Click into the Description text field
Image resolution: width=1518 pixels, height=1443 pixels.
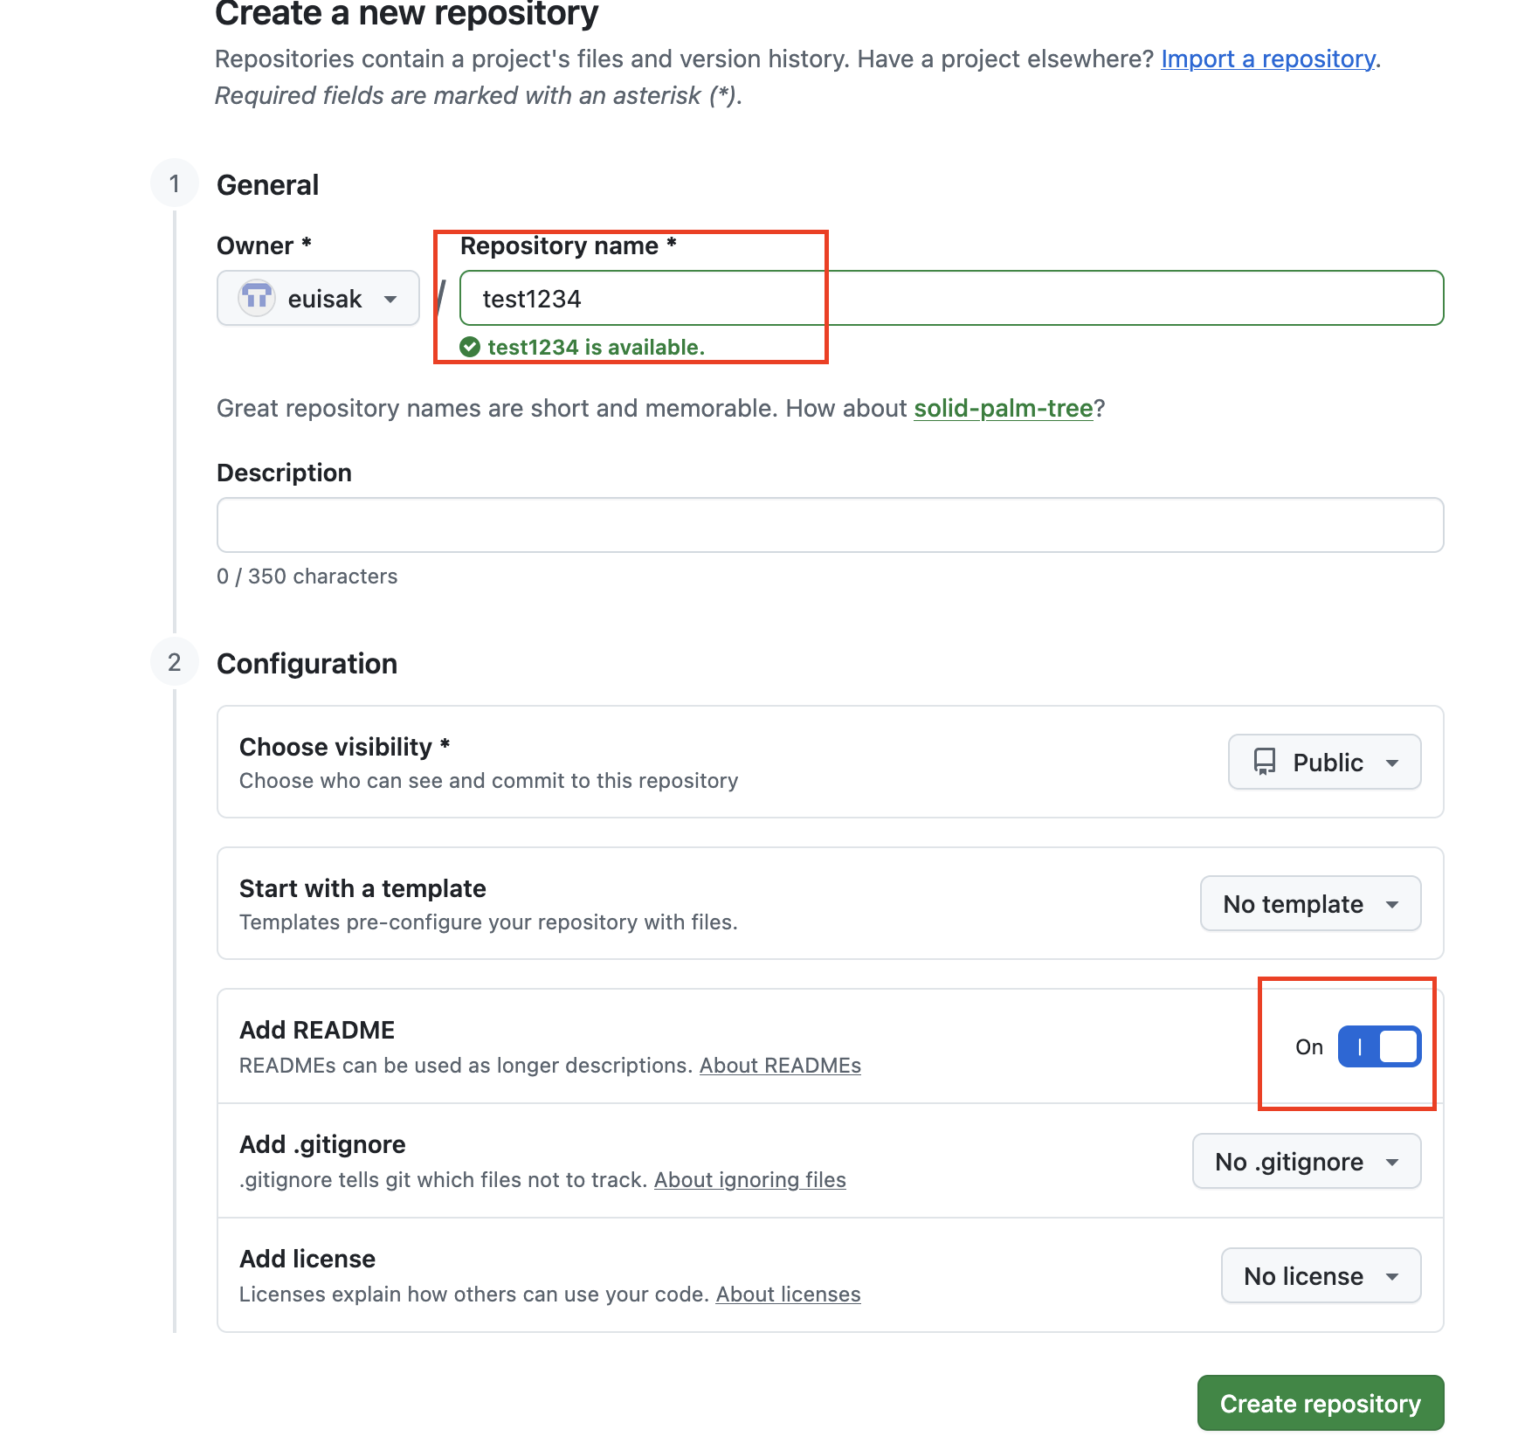830,525
